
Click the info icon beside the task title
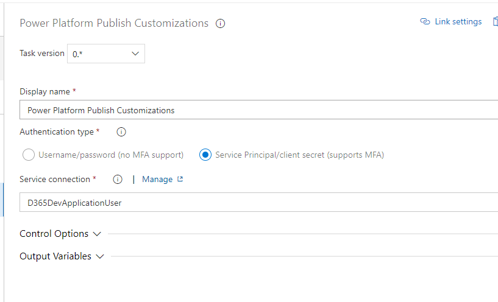coord(221,24)
